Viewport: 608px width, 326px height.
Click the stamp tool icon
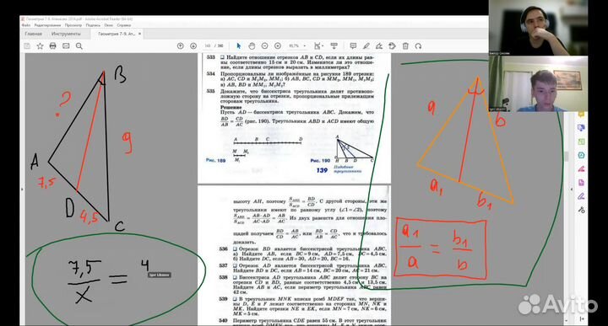393,46
